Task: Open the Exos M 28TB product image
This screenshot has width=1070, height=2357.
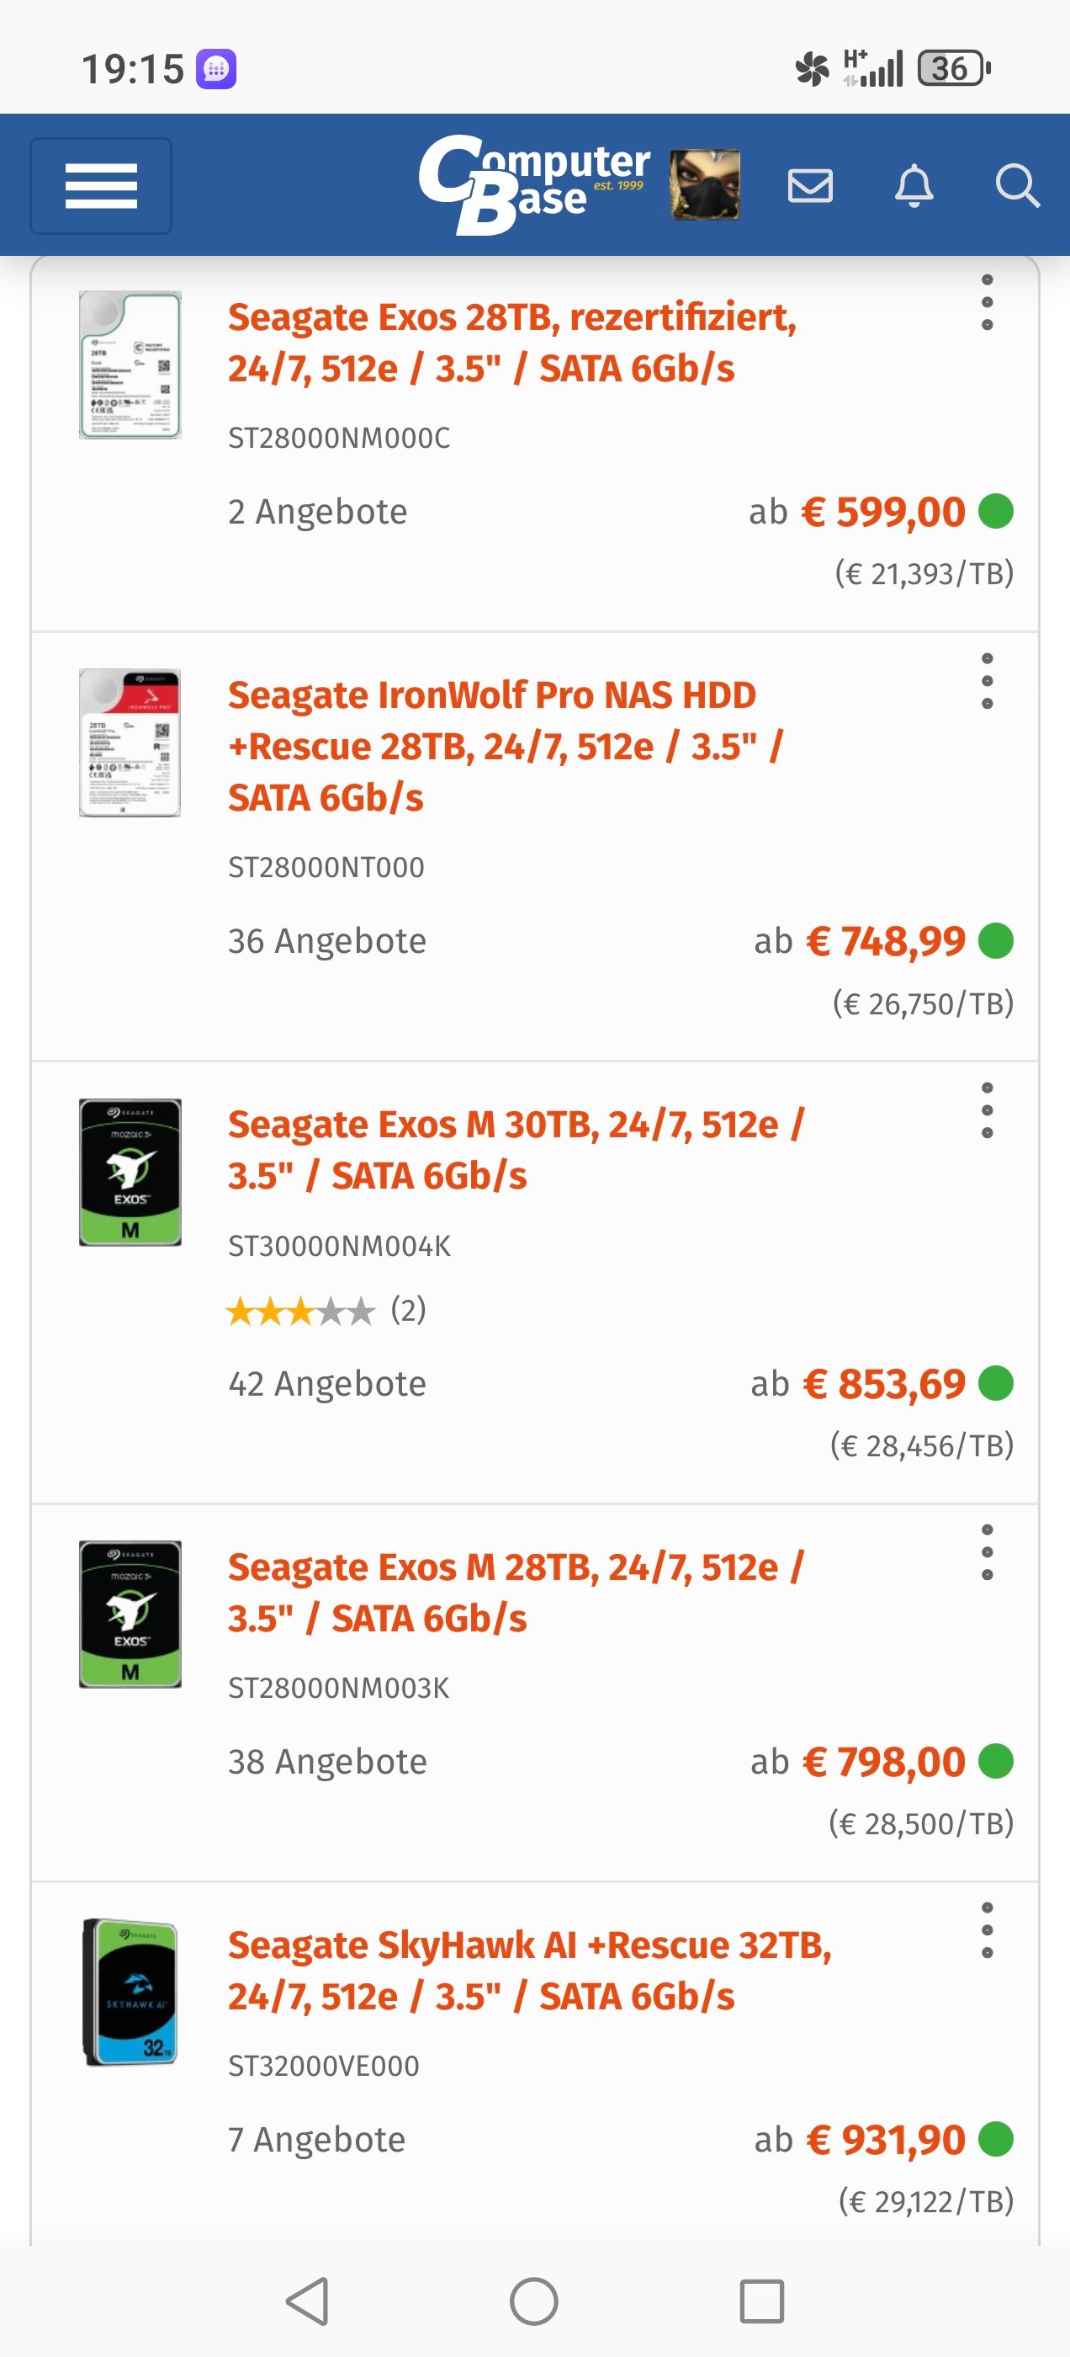Action: [x=130, y=1614]
